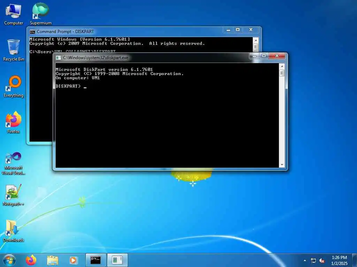Launch Firefox from the taskbar
This screenshot has width=357, height=267.
click(x=31, y=260)
